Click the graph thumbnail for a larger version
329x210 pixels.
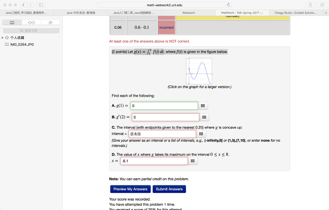[199, 70]
